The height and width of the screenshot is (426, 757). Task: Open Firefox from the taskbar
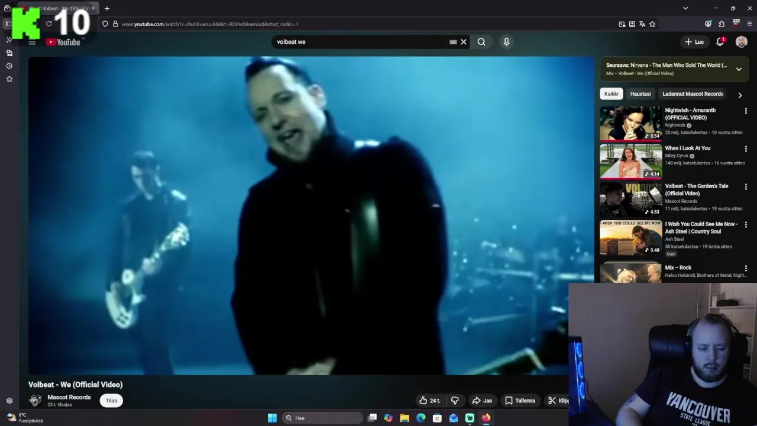click(x=486, y=418)
